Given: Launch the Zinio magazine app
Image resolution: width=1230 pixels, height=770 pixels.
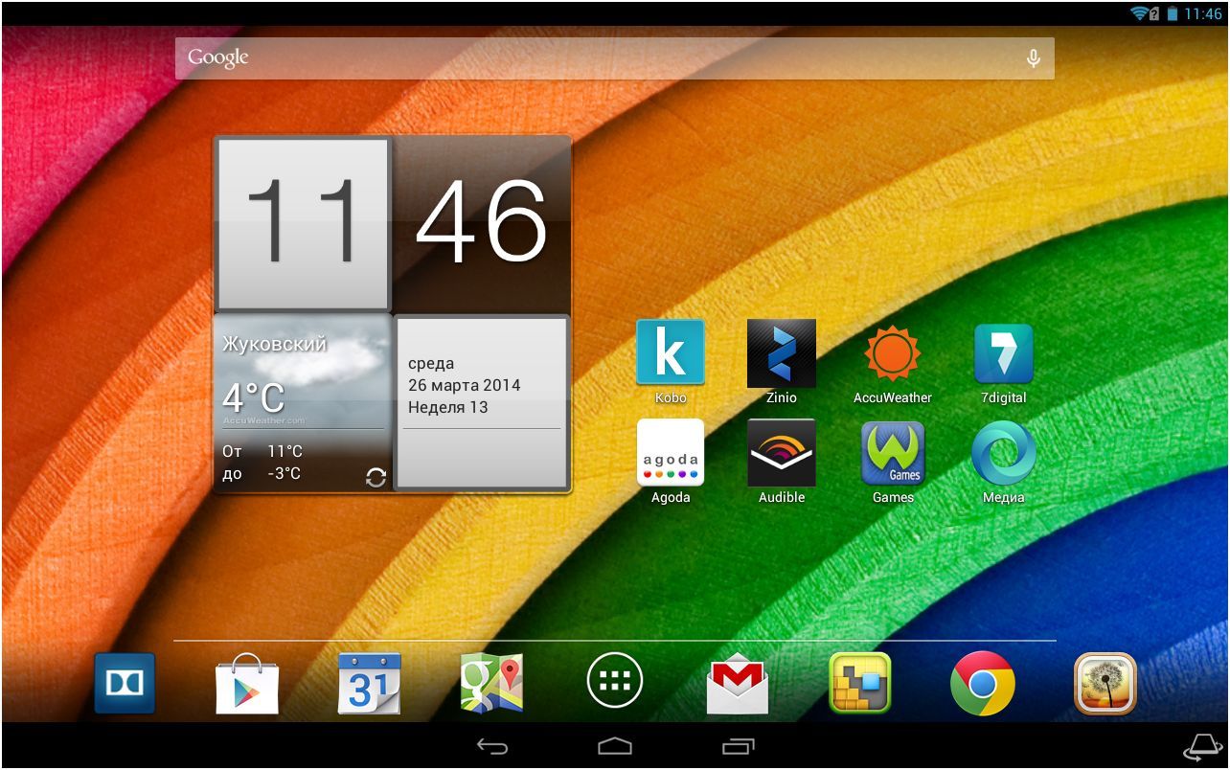Looking at the screenshot, I should [x=781, y=351].
